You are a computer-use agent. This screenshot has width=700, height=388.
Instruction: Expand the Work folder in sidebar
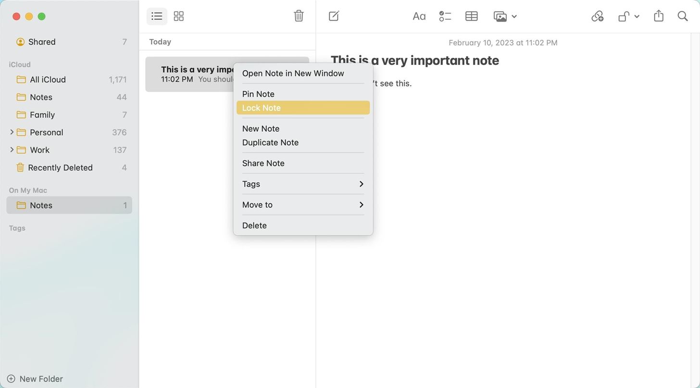(12, 150)
